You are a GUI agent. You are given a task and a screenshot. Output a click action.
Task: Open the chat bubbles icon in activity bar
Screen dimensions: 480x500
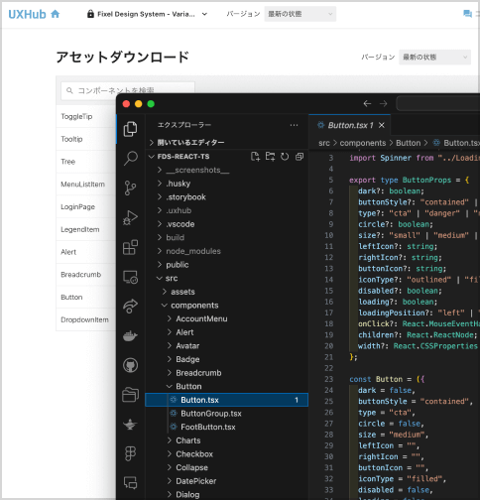(x=130, y=483)
